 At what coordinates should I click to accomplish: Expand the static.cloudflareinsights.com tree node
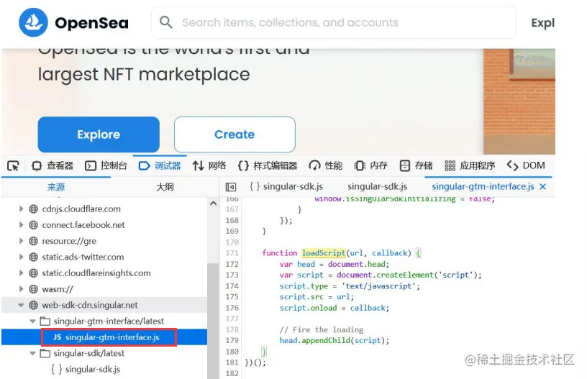[22, 273]
